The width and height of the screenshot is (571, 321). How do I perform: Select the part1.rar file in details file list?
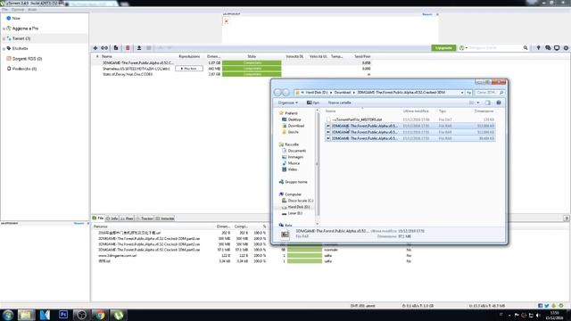149,239
